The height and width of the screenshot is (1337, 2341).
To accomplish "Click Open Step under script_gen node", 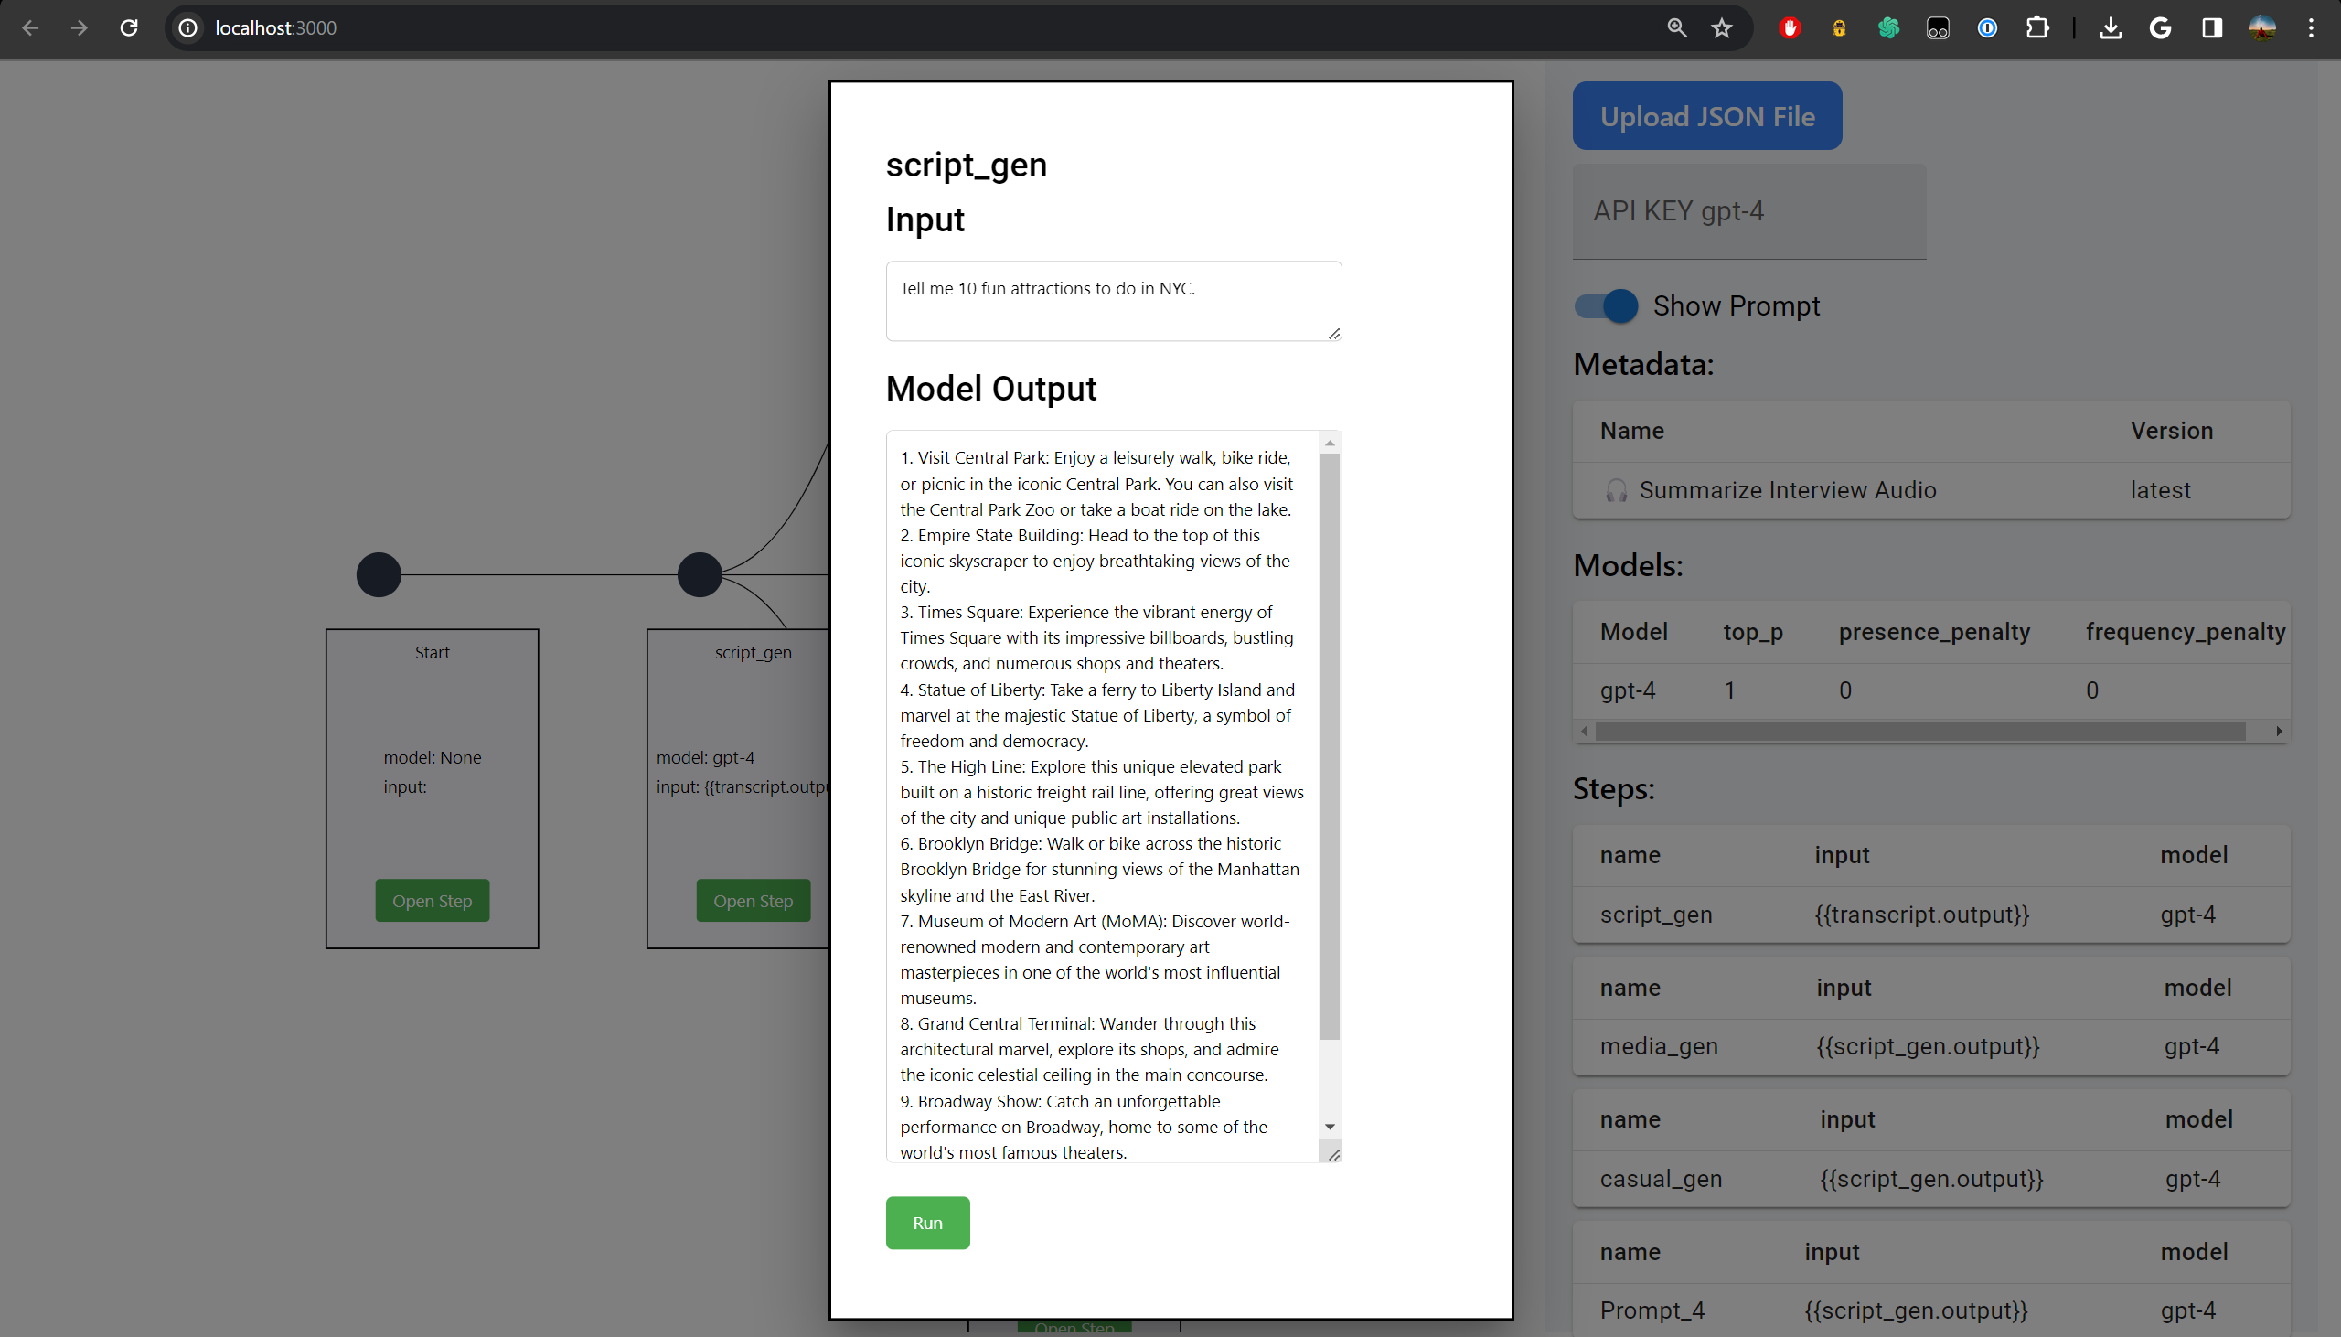I will pyautogui.click(x=753, y=901).
